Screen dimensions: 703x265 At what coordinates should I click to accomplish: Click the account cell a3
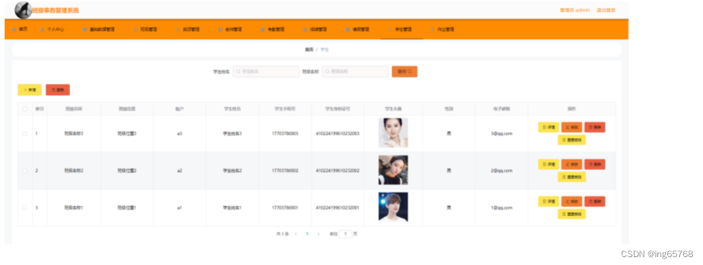coord(180,133)
